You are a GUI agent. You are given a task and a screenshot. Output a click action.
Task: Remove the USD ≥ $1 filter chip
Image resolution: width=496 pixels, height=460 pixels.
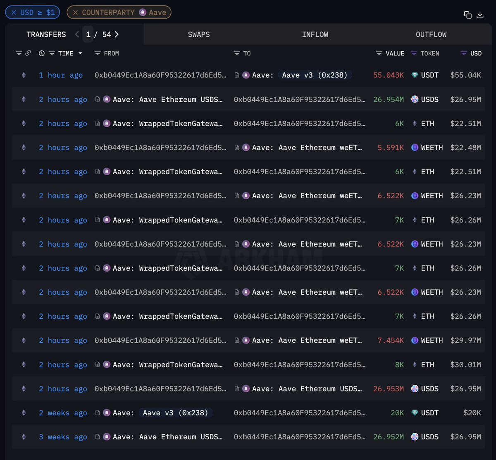click(14, 12)
